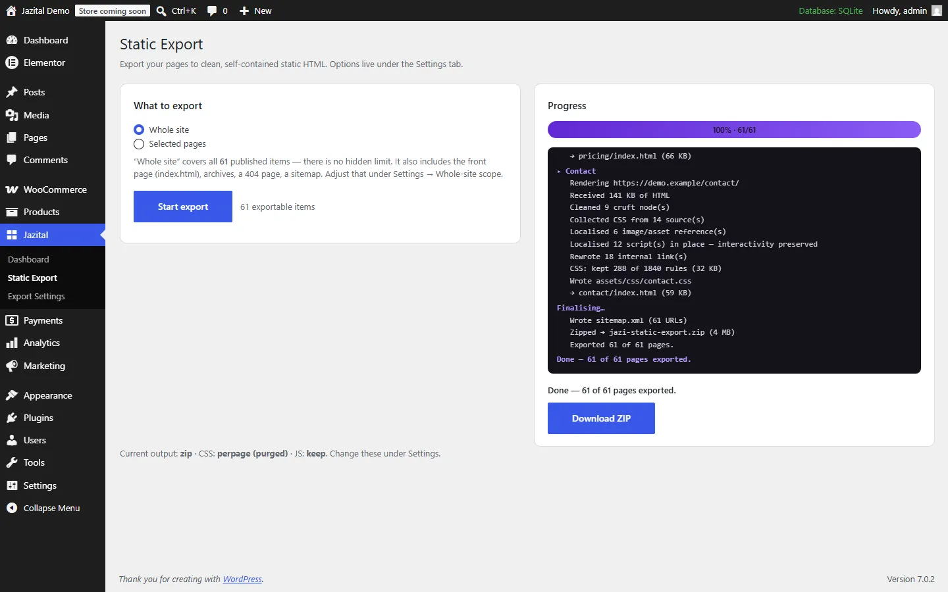Screen dimensions: 948x592
Task: Click the Store coming soon badge
Action: 113,11
